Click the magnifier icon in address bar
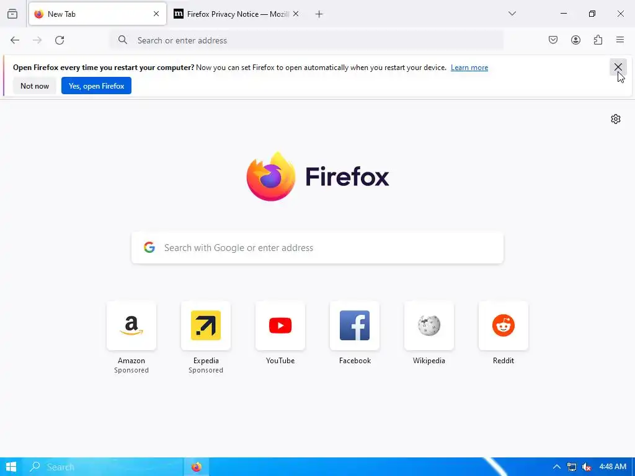Viewport: 635px width, 476px height. point(123,40)
